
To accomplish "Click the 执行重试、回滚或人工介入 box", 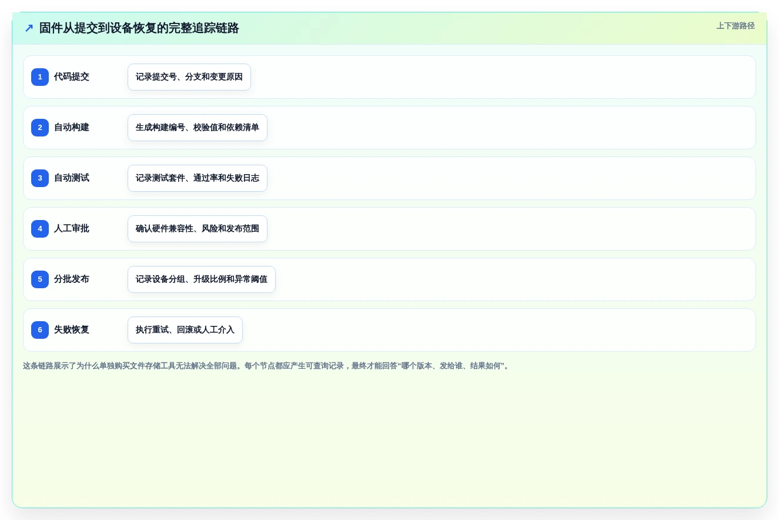I will (x=185, y=330).
